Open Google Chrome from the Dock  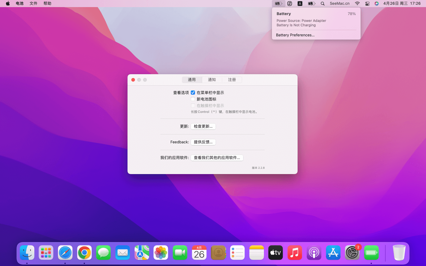[84, 253]
